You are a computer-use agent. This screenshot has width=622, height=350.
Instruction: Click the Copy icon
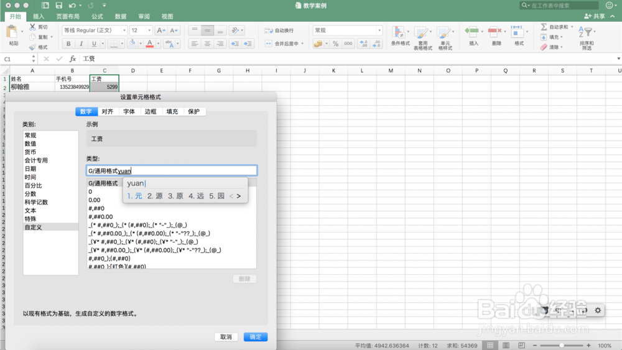coord(32,37)
